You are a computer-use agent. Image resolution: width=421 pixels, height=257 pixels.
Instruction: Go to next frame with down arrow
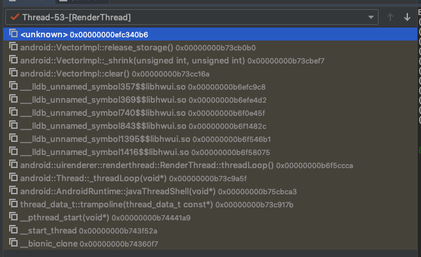(407, 17)
